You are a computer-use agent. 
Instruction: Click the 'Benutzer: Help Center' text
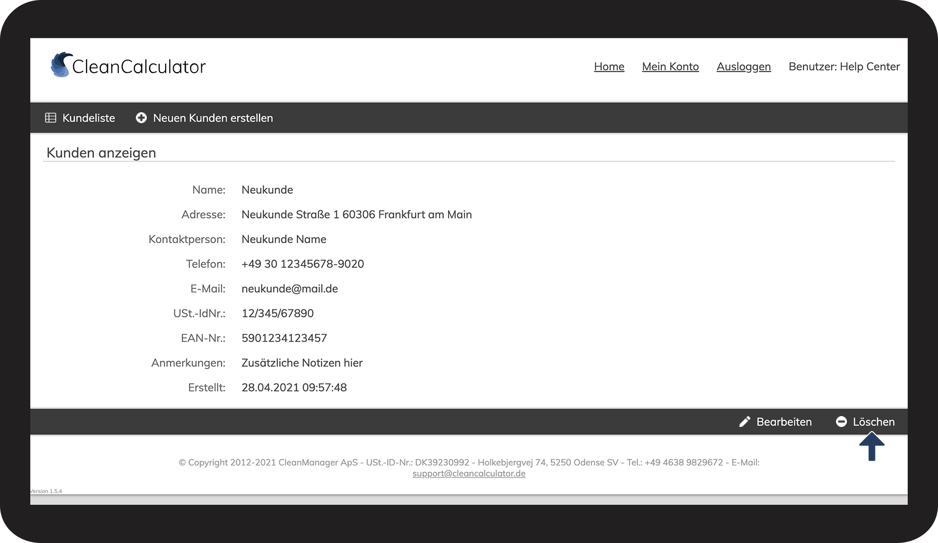(x=844, y=66)
